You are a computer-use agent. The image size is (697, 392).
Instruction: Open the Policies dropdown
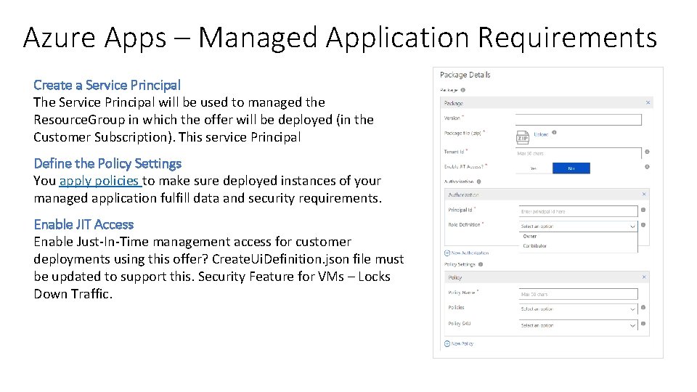point(579,309)
